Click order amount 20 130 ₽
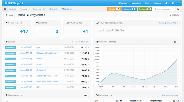The height and width of the screenshot is (102, 184). [x=85, y=48]
